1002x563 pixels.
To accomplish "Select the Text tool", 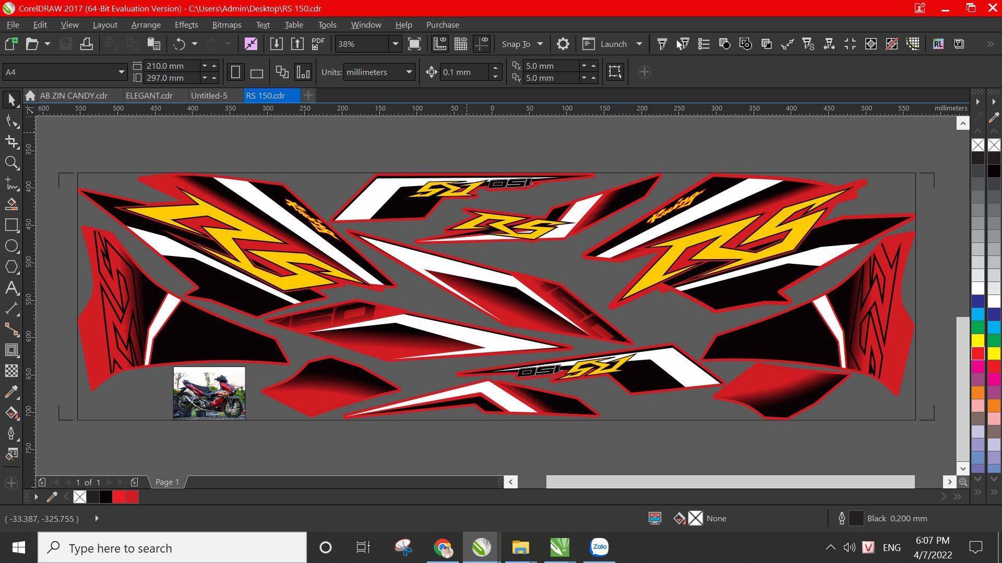I will coord(11,288).
